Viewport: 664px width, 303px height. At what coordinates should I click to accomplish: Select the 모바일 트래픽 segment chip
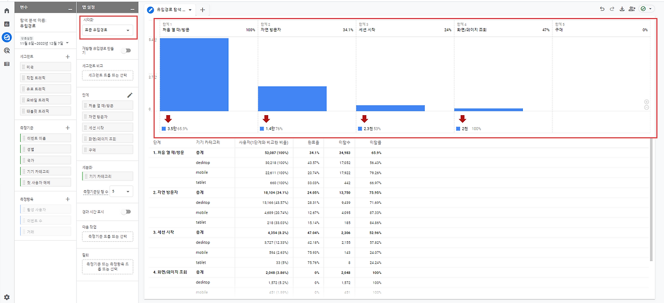(46, 100)
